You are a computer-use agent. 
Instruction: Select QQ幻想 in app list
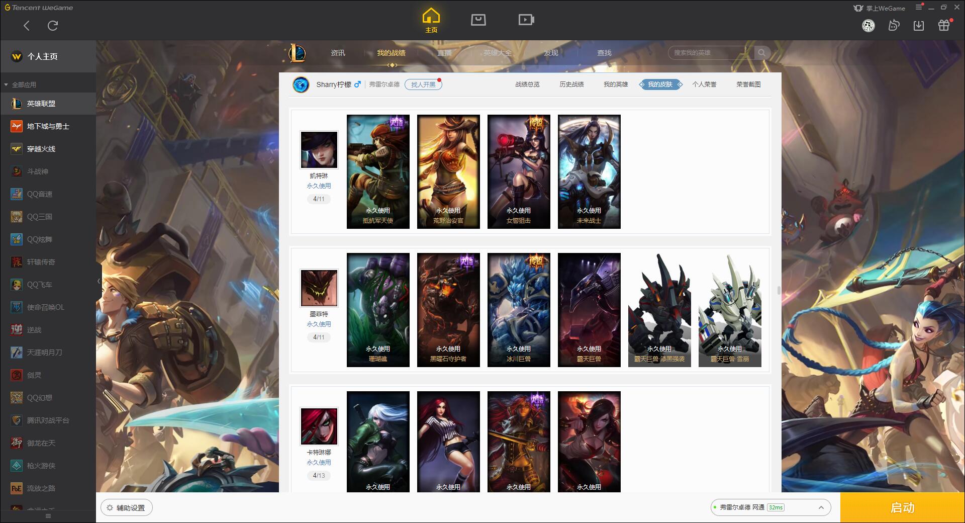[48, 398]
